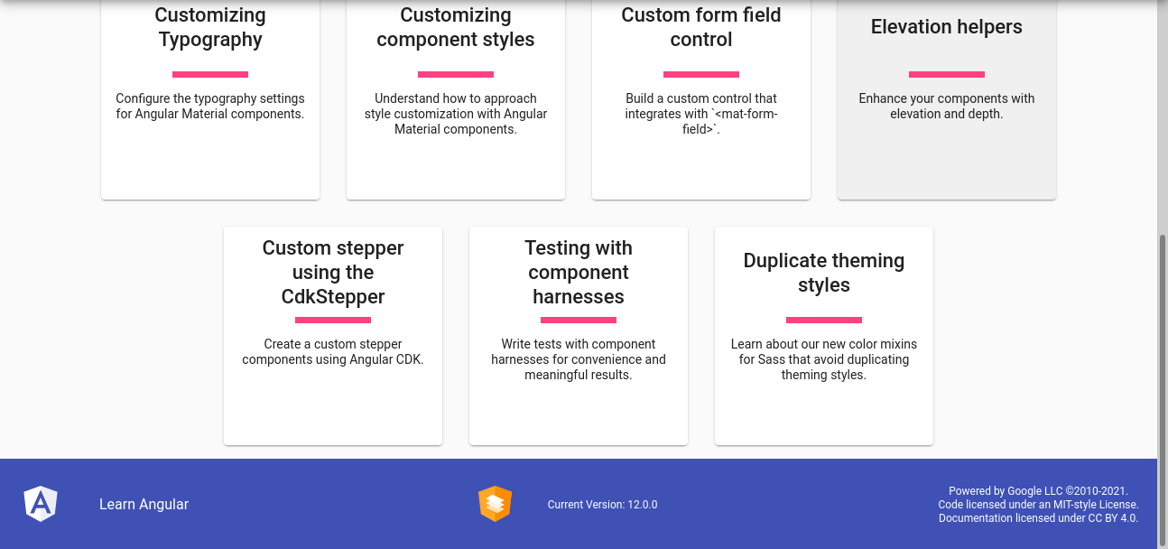Select the orange layers icon beside version text
The height and width of the screenshot is (549, 1168).
495,503
